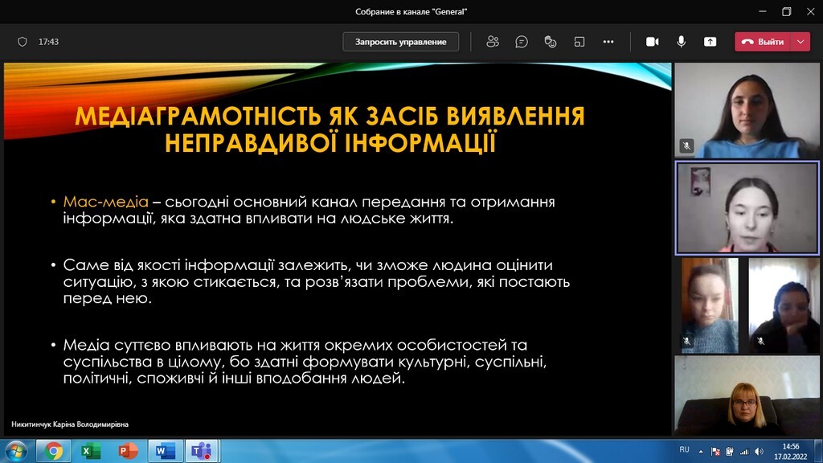
Task: Show hidden tray icons arrow
Action: 702,451
